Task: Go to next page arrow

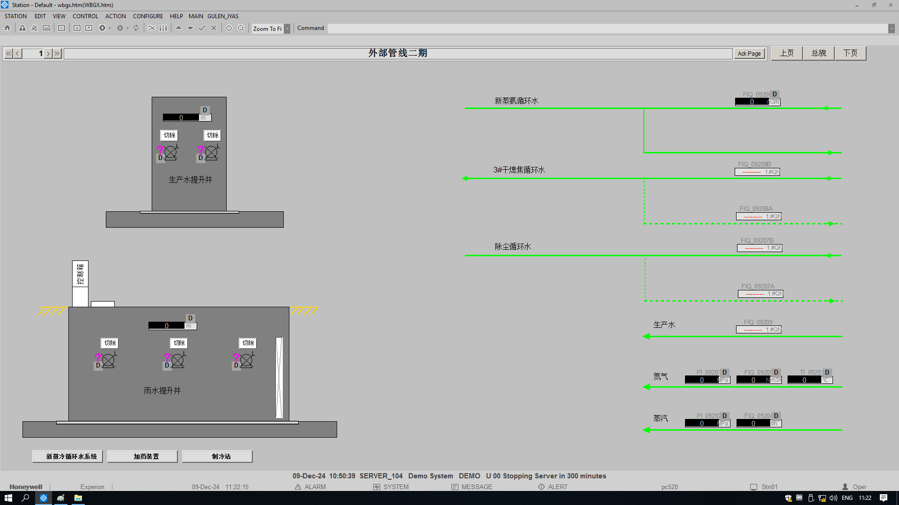Action: pos(48,53)
